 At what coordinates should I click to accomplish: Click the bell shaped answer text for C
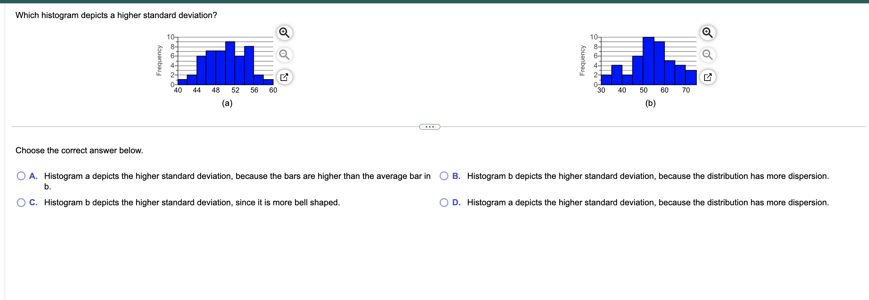click(x=192, y=202)
